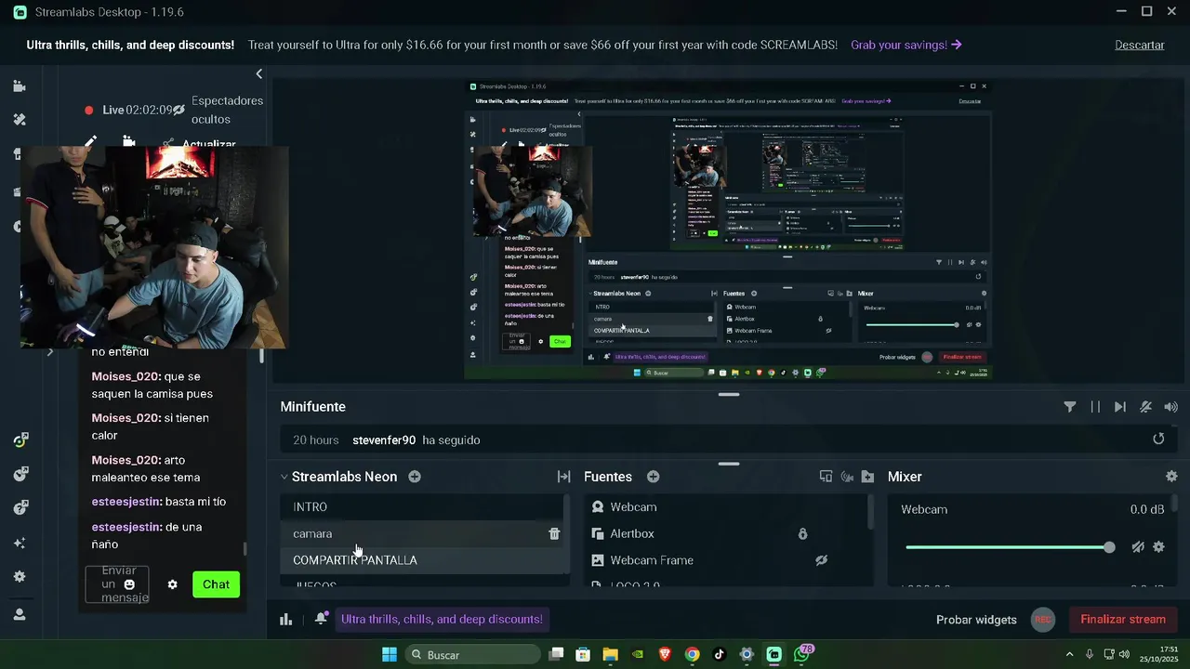Show hidden system tray icons chevron
The height and width of the screenshot is (669, 1190).
(1069, 655)
